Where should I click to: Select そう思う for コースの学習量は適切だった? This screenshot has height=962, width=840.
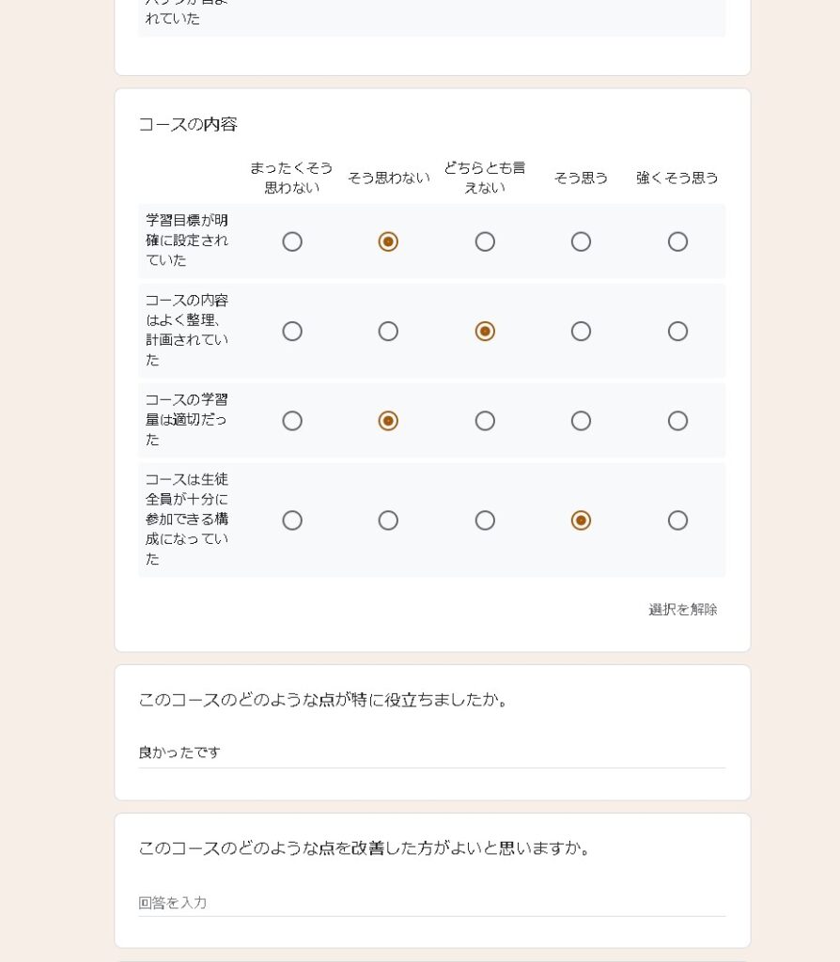[581, 421]
